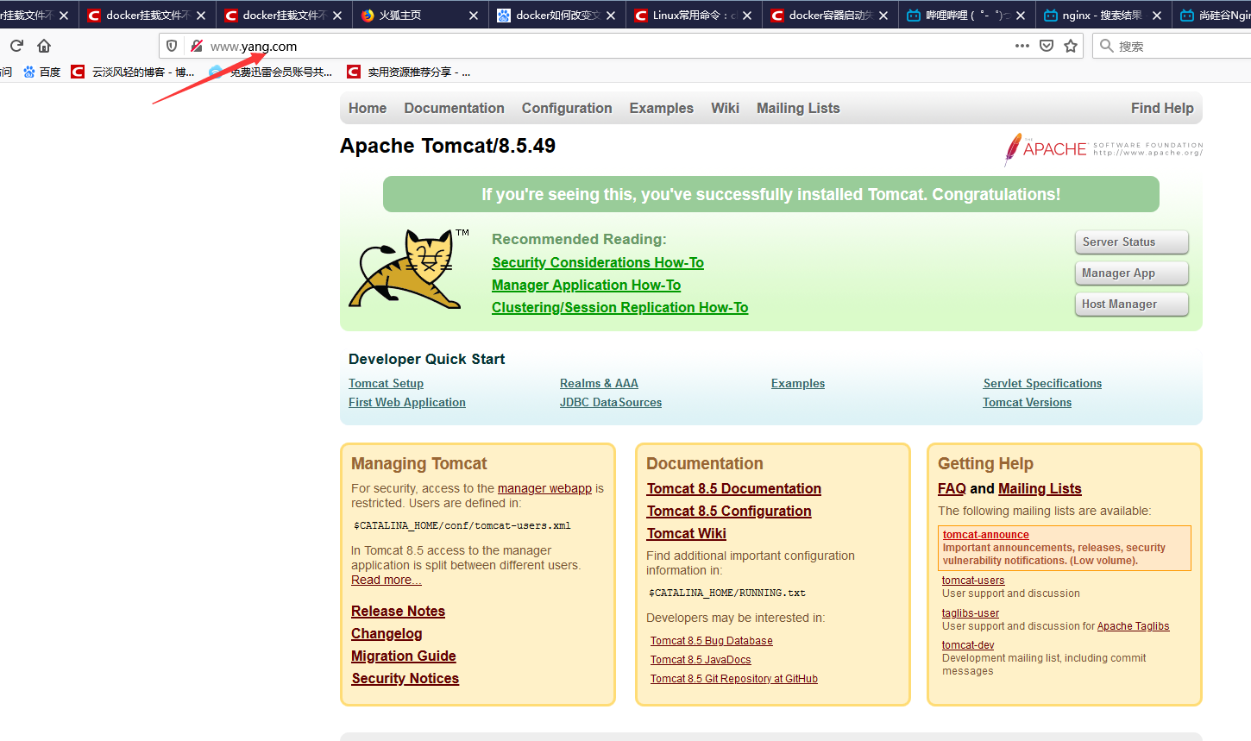The image size is (1251, 741).
Task: Open the Security Notices link
Action: tap(405, 678)
